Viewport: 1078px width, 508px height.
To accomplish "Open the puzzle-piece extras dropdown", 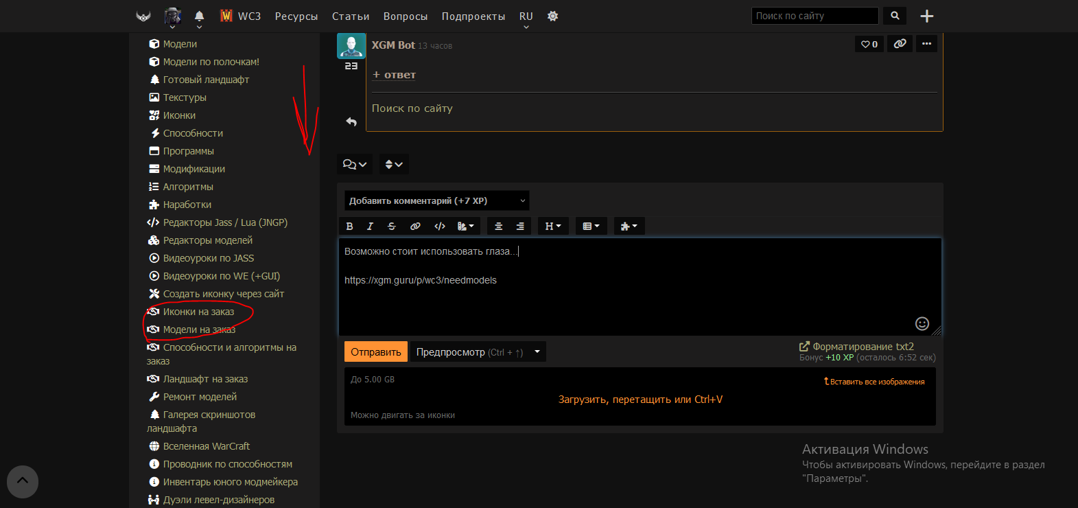I will point(629,226).
